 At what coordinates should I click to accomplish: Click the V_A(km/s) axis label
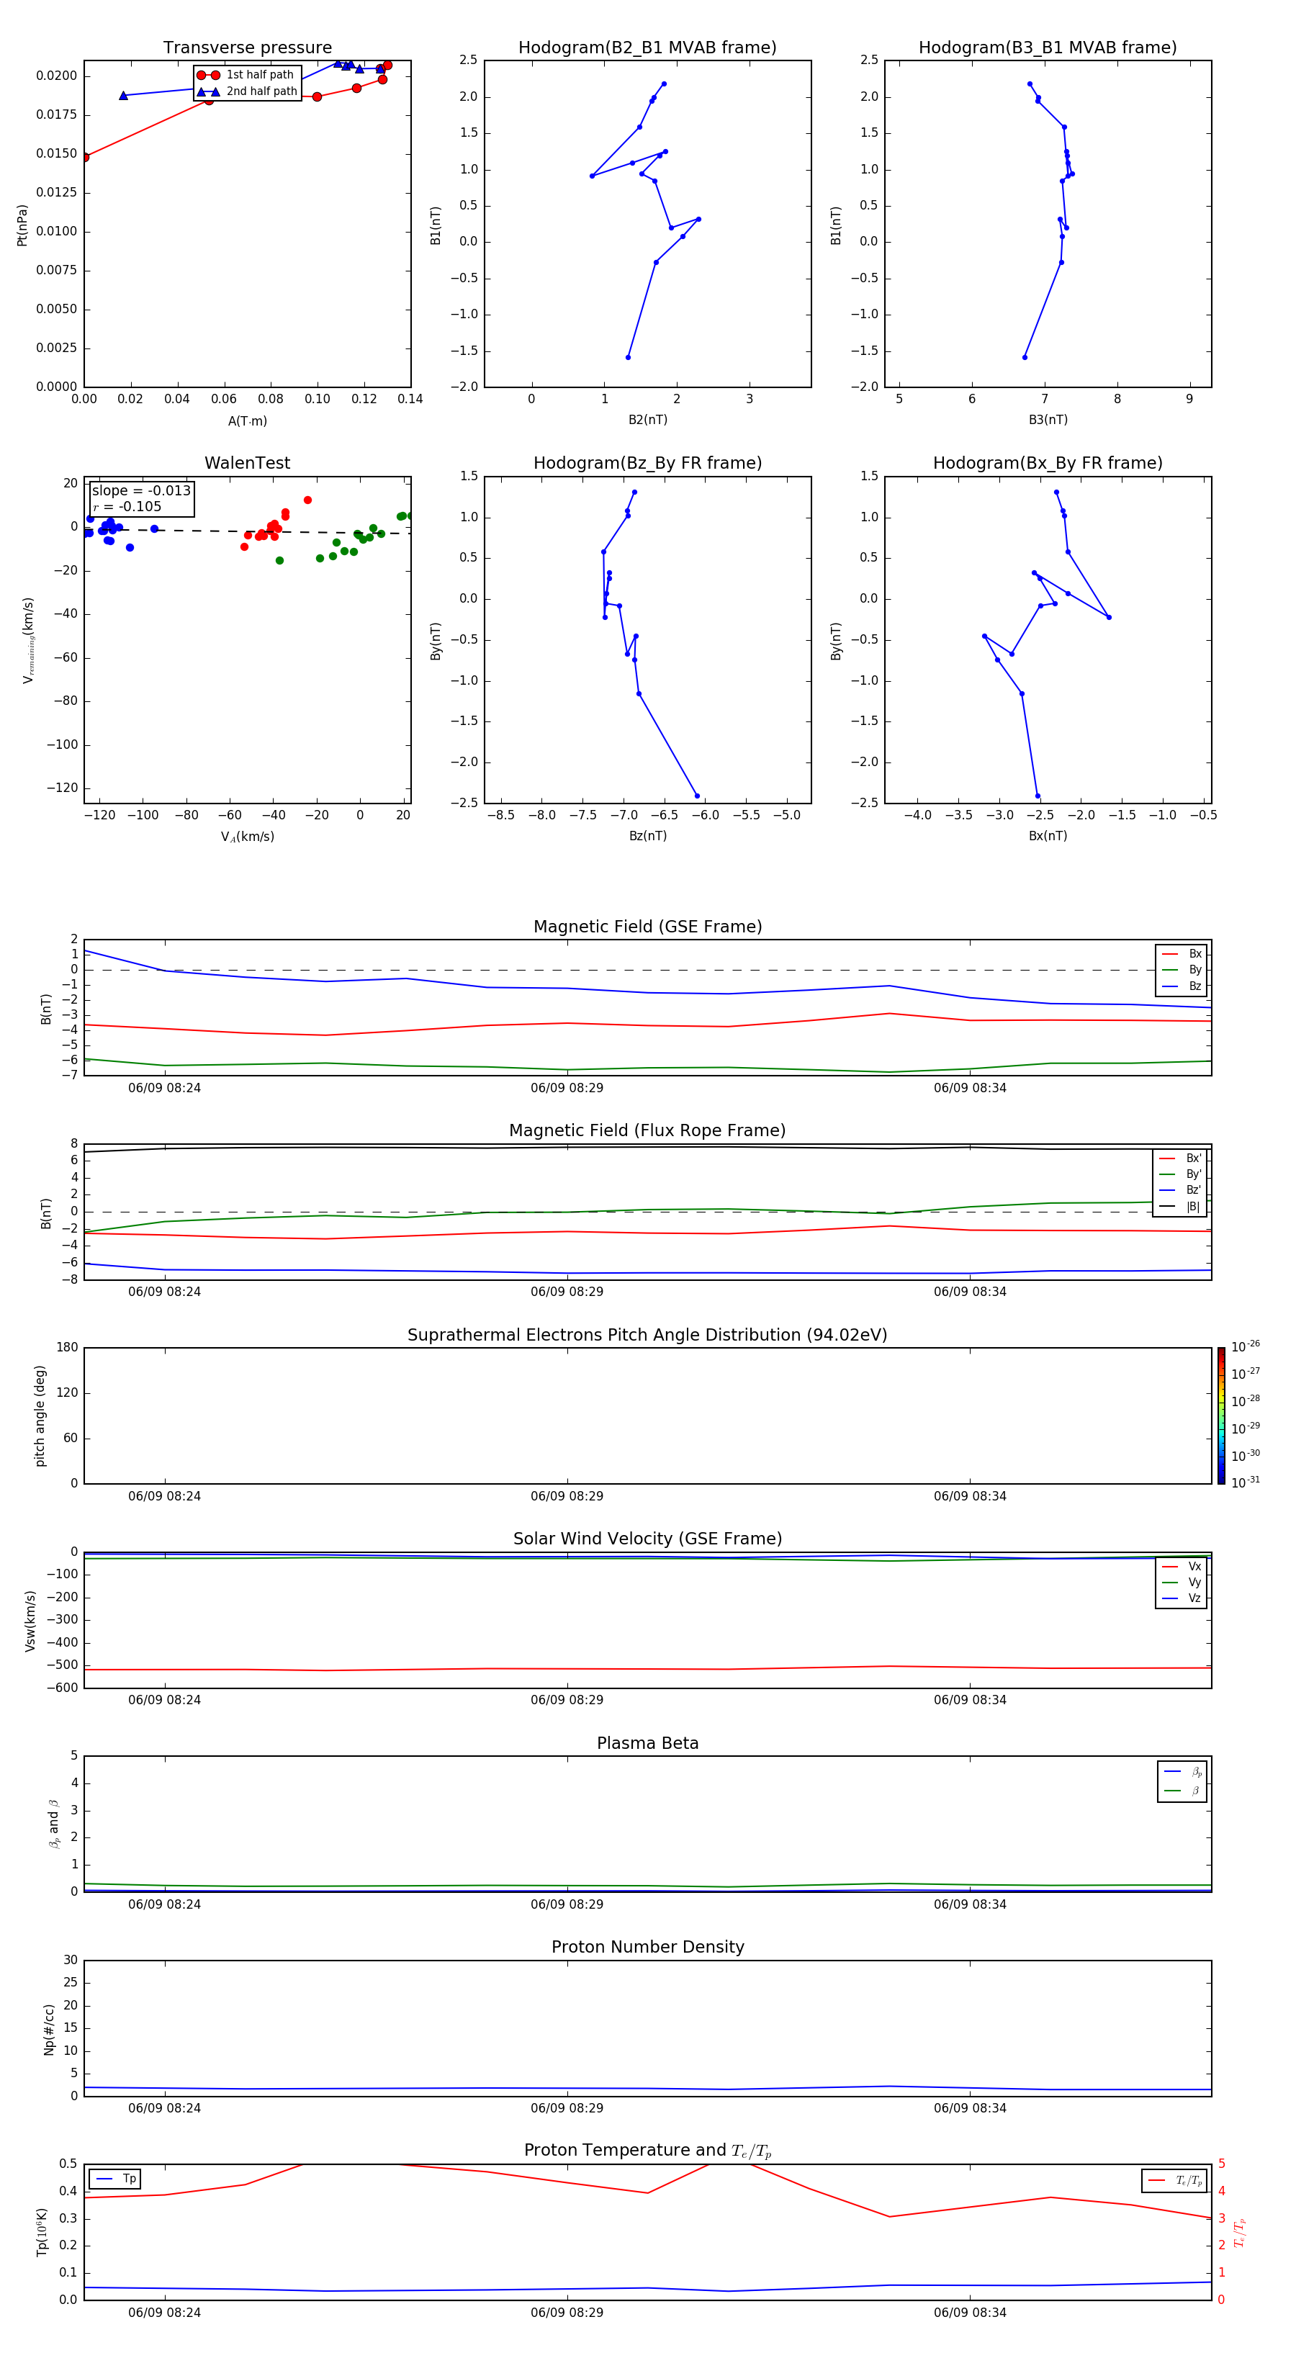click(x=247, y=837)
